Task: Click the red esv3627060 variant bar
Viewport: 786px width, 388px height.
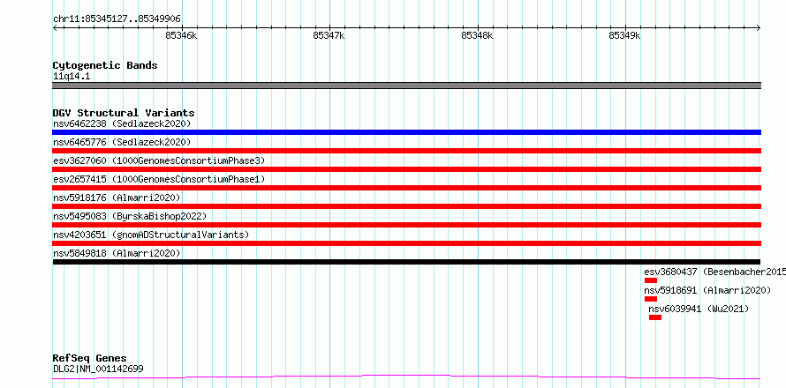Action: 406,169
